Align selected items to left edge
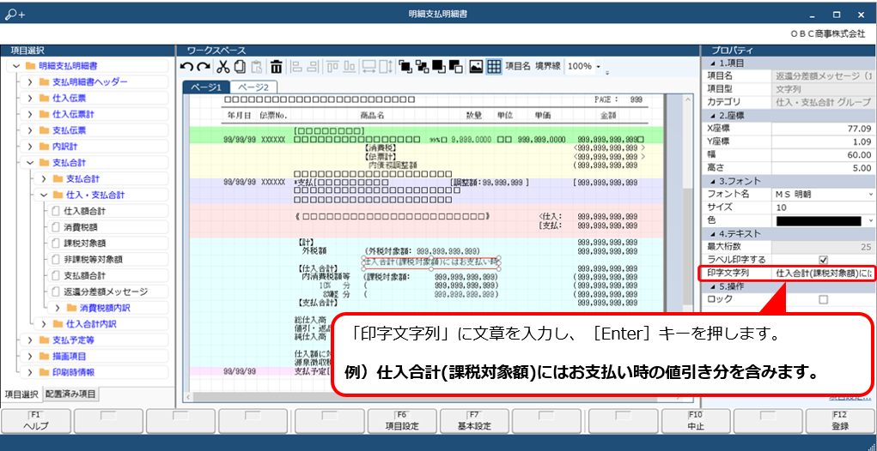The height and width of the screenshot is (451, 877). 296,67
